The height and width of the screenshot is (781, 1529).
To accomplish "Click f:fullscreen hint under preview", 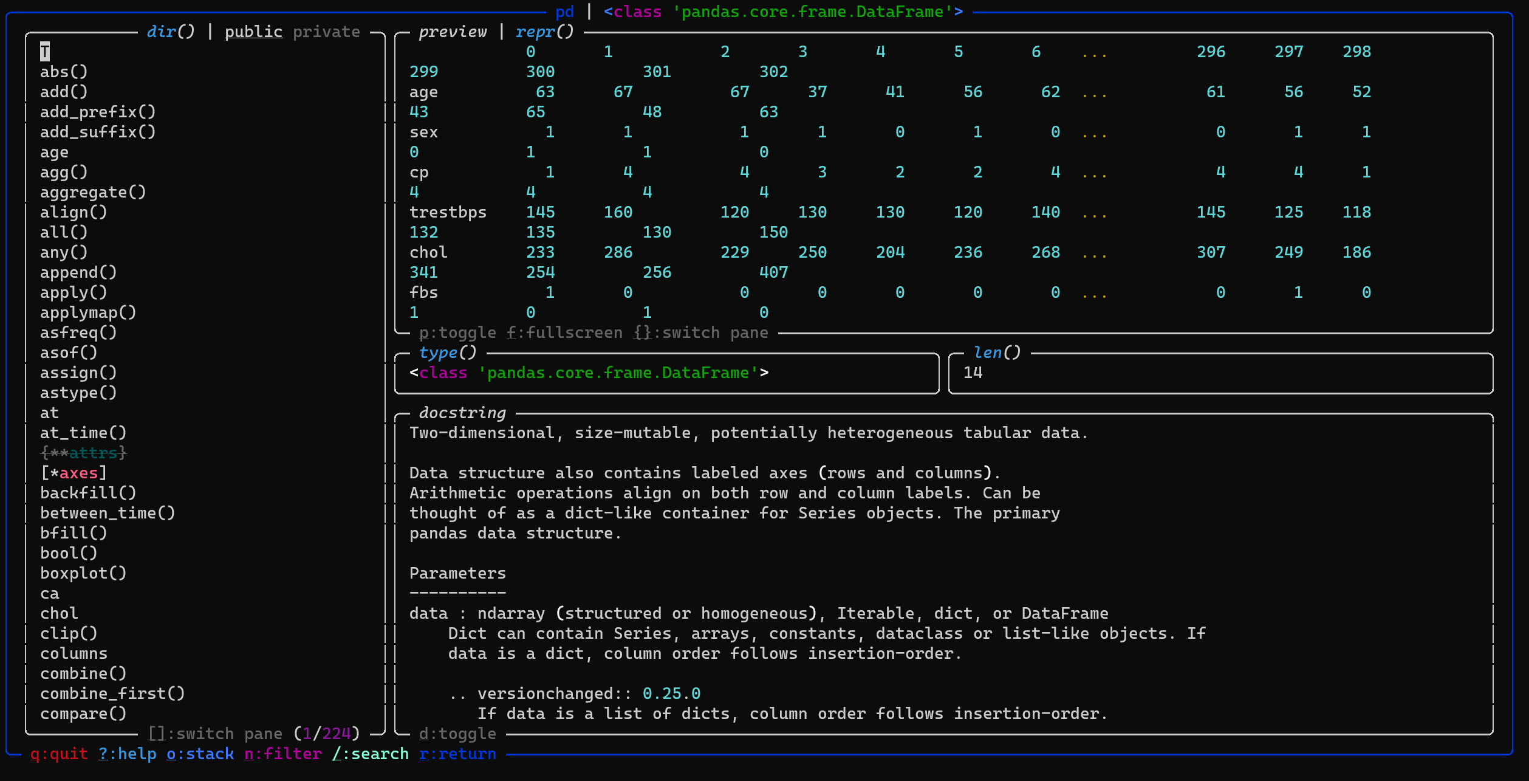I will (564, 332).
